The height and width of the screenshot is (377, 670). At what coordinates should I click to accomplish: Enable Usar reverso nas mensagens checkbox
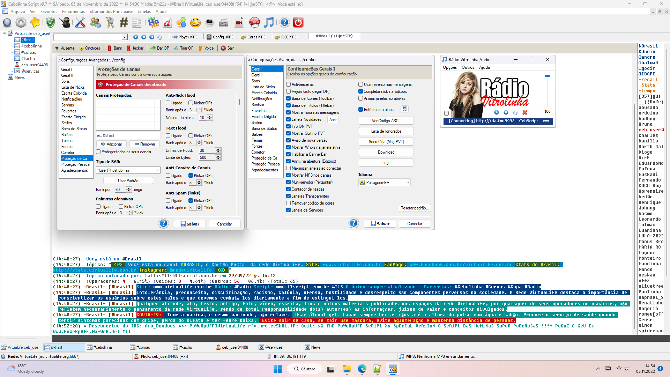point(361,84)
